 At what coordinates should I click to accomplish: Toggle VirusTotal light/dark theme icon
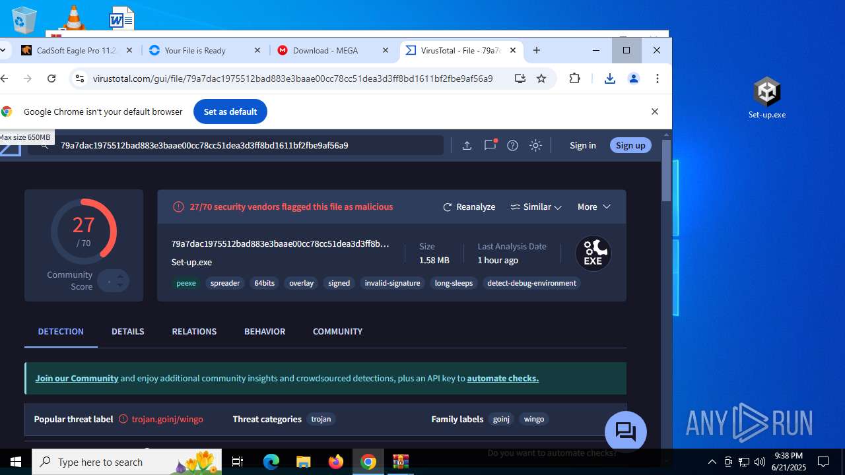[x=535, y=145]
